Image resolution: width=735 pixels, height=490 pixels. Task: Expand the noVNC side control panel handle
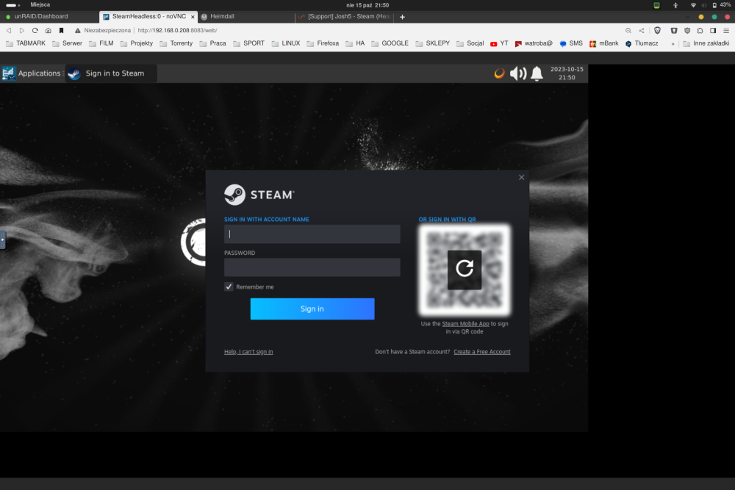[2, 239]
